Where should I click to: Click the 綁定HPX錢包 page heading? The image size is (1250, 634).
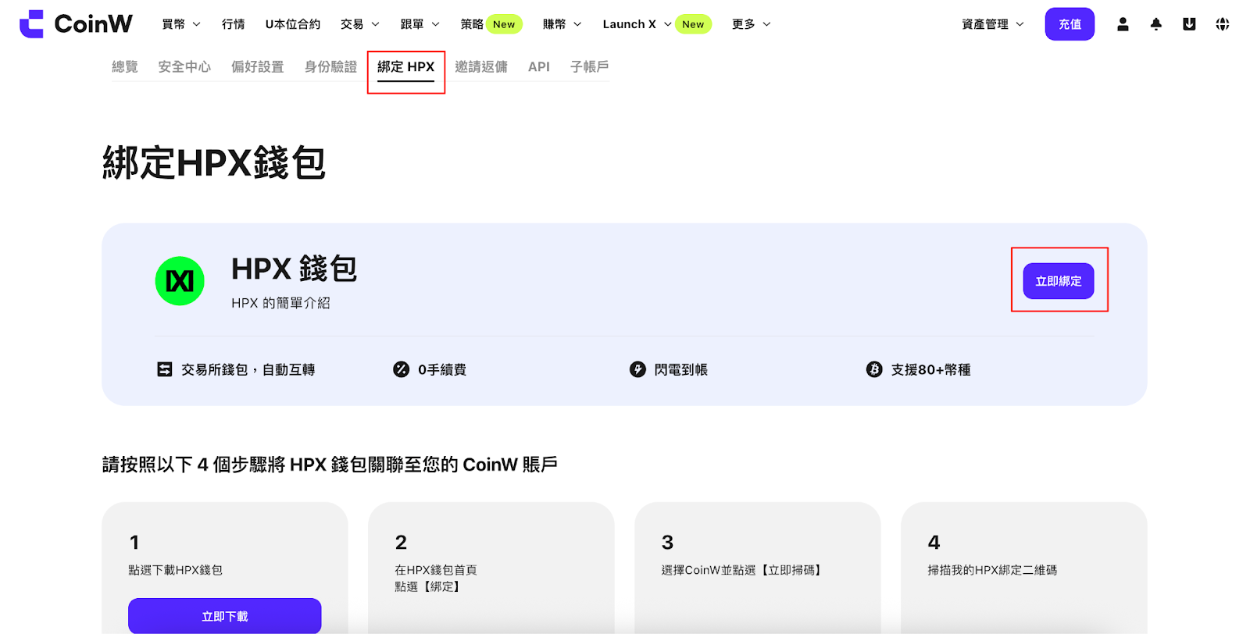(214, 163)
